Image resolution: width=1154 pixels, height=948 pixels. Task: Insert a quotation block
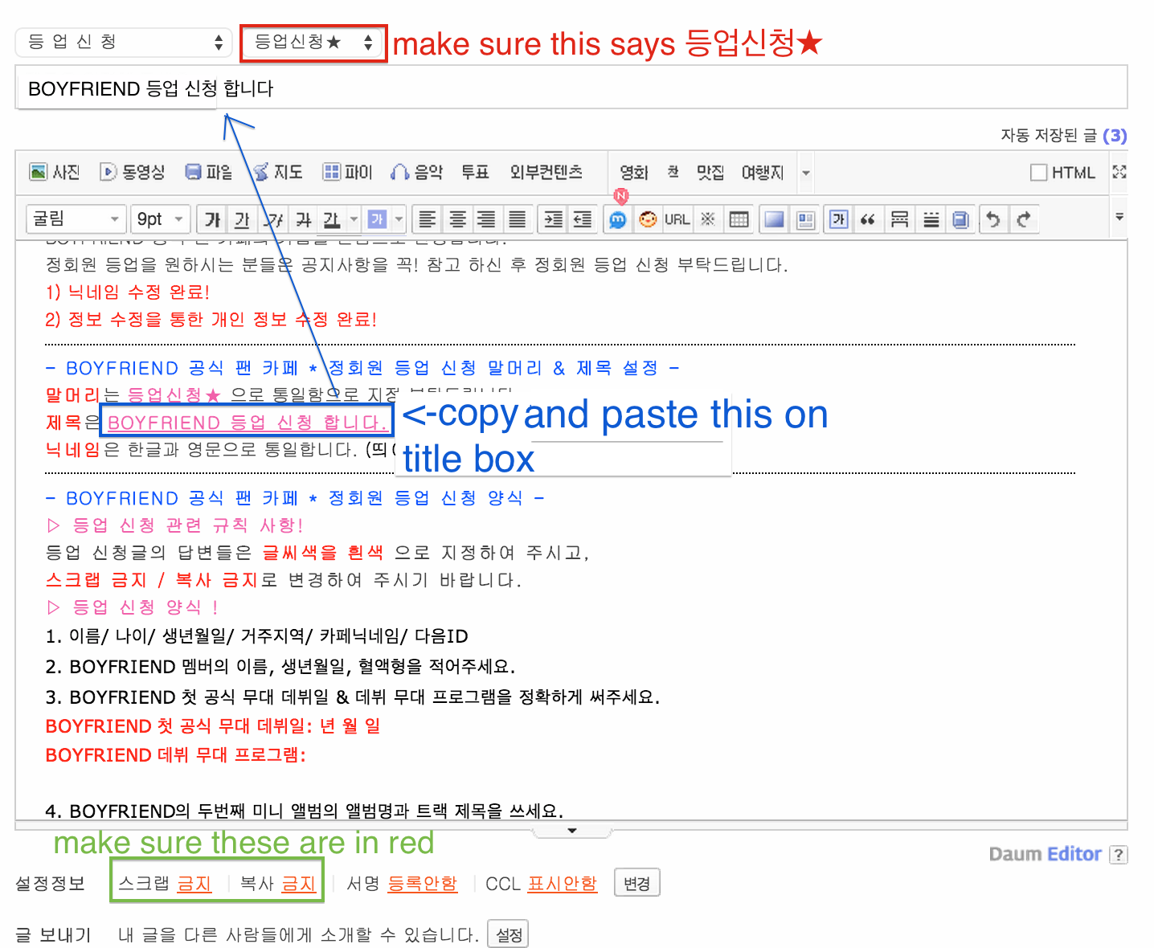868,219
